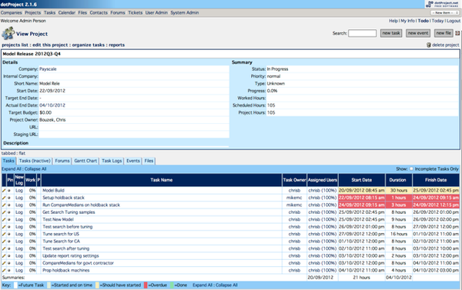
Task: Edit CompareMedians for govt contractor via pencil icon
Action: point(4,263)
